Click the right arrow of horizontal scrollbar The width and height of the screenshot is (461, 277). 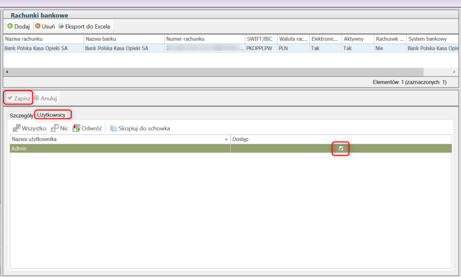(x=454, y=72)
